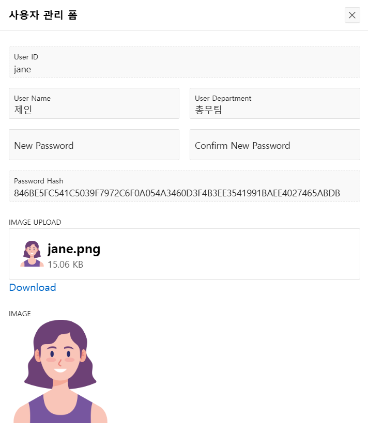Click the Password Hash label text
Screen dimensions: 368x433
(39, 181)
